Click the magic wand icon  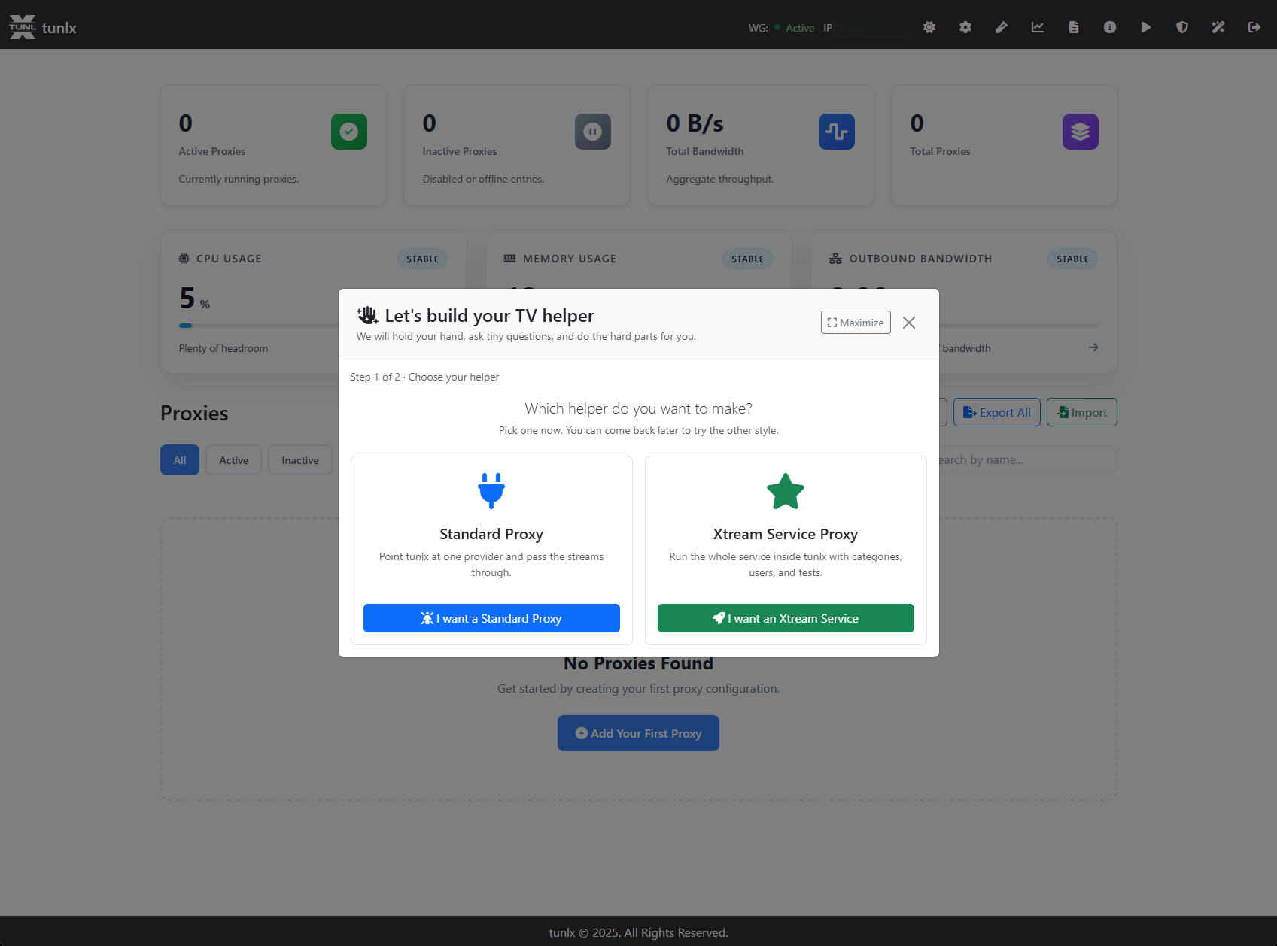tap(1218, 26)
